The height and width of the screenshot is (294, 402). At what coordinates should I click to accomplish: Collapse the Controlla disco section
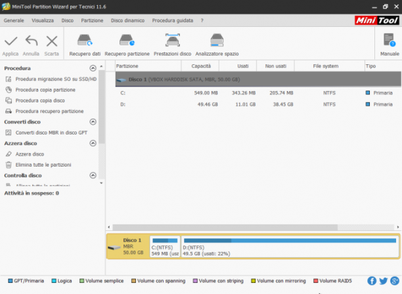pos(93,175)
